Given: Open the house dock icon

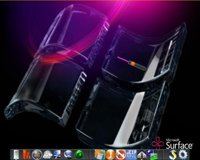Looking at the screenshot, I should point(142,155).
